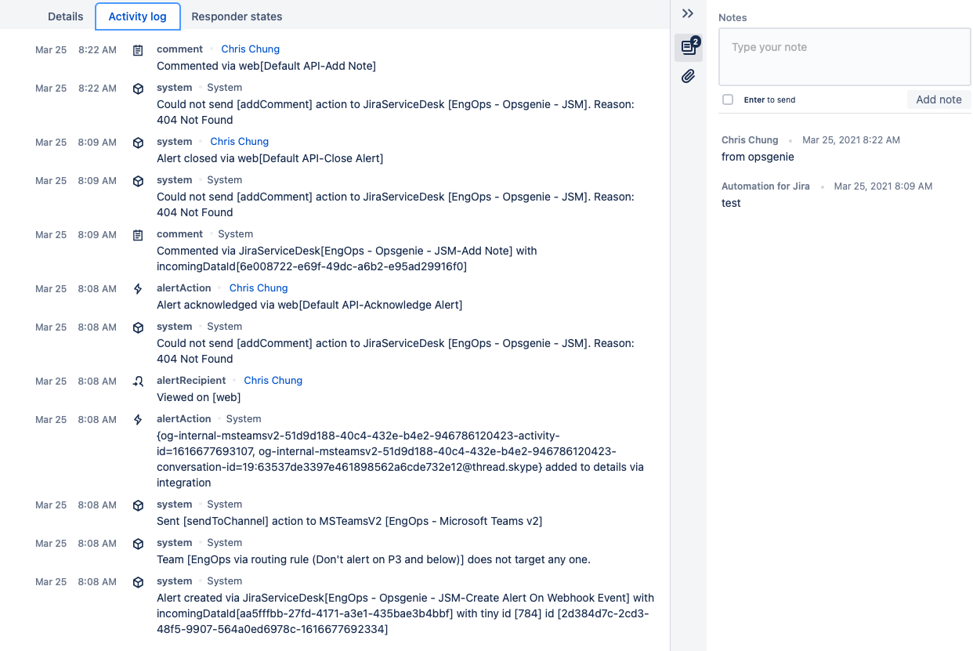Open the Responder states tab

pos(237,16)
